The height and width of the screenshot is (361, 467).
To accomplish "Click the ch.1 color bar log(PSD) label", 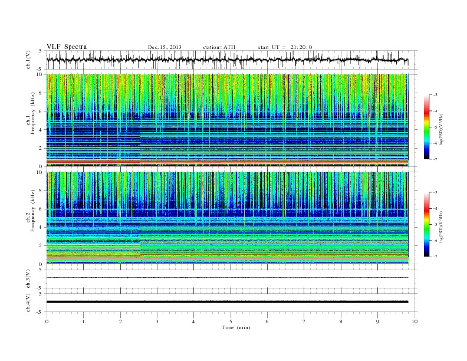I will tap(441, 129).
